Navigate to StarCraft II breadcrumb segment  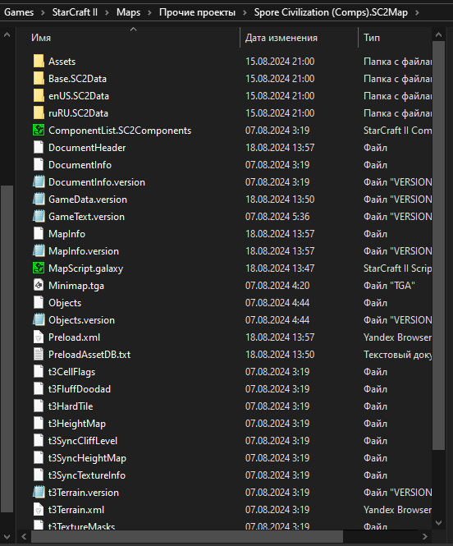[x=75, y=12]
